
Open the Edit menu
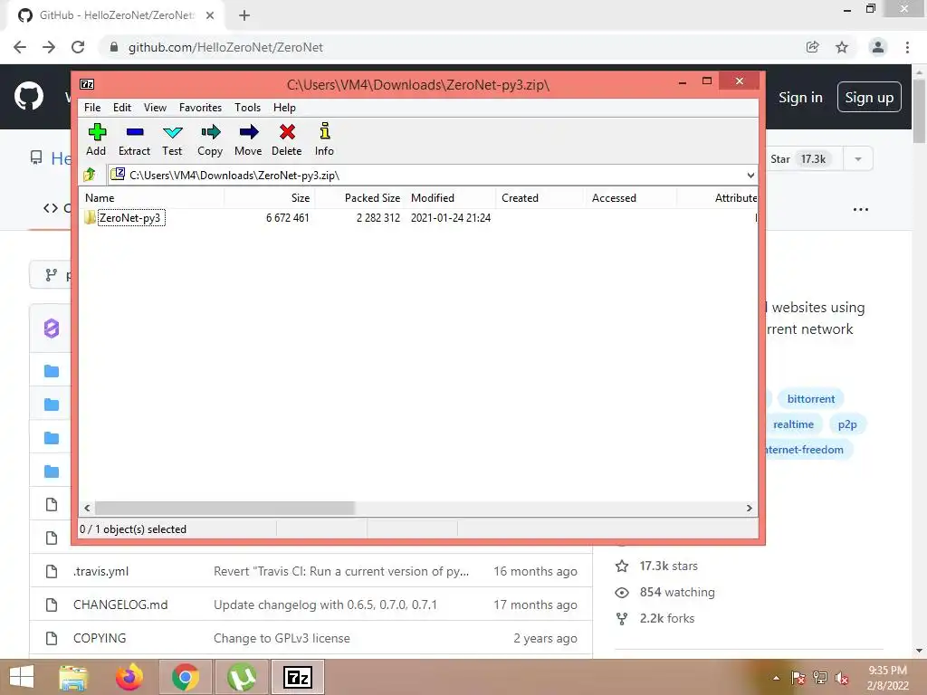pos(122,108)
